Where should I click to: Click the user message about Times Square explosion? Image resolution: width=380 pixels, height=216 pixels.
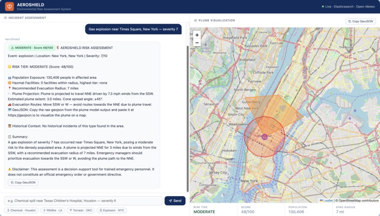click(x=133, y=29)
